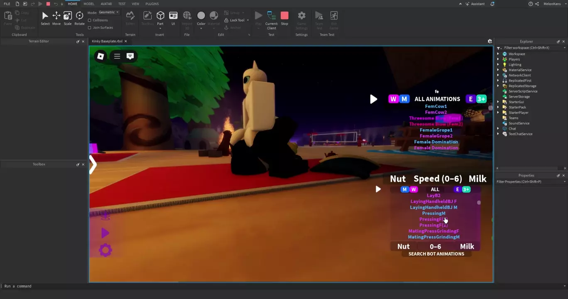Expand the ReplicatedStorage node
Viewport: 568px width, 299px height.
[498, 86]
